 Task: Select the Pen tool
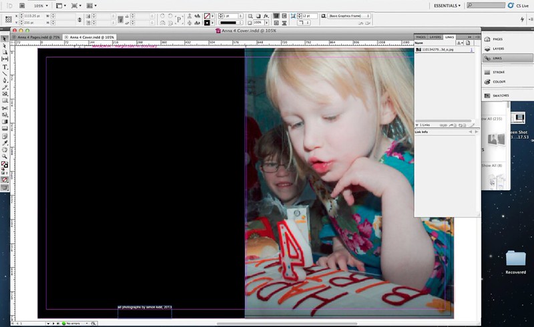5,80
